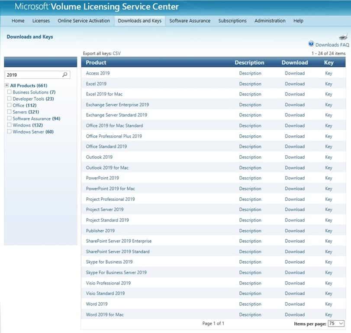Show the Key for Visio Professional 2019
Screen dimensions: 351x333
[x=328, y=283]
